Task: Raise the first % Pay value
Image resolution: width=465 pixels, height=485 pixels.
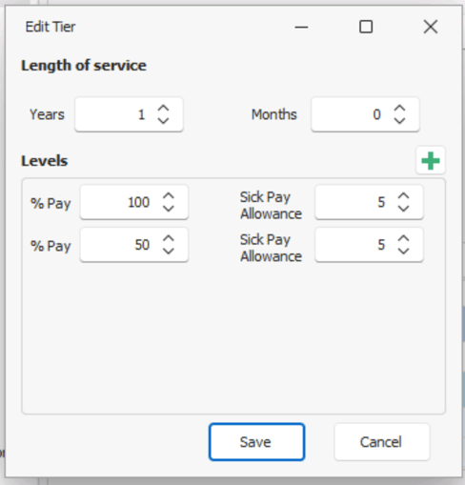Action: click(169, 196)
